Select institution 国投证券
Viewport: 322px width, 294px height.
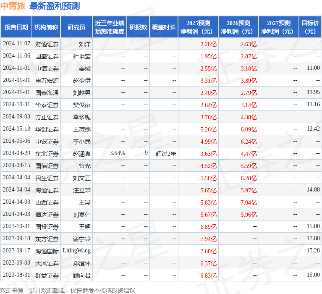47,227
